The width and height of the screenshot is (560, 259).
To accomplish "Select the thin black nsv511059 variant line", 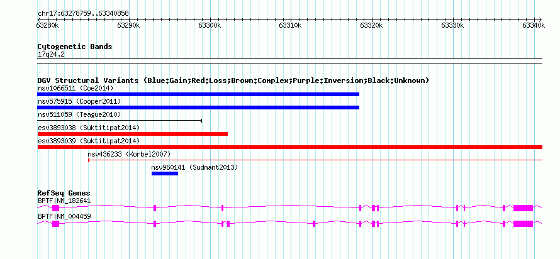I will pyautogui.click(x=120, y=121).
